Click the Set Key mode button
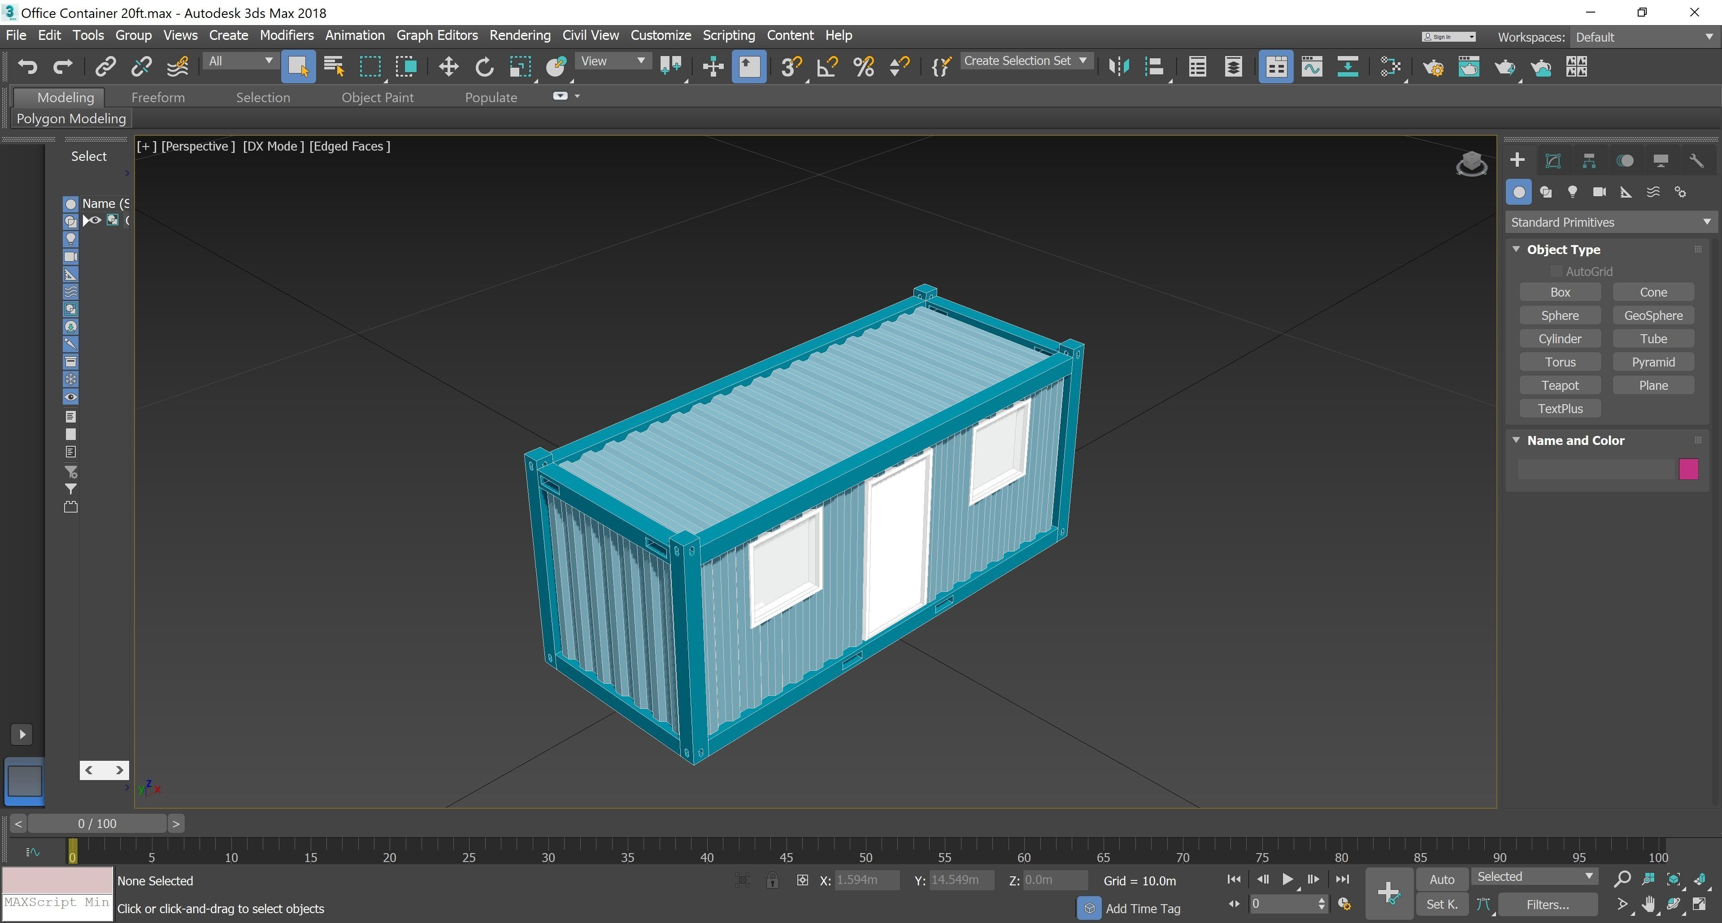The image size is (1722, 923). pos(1442,905)
